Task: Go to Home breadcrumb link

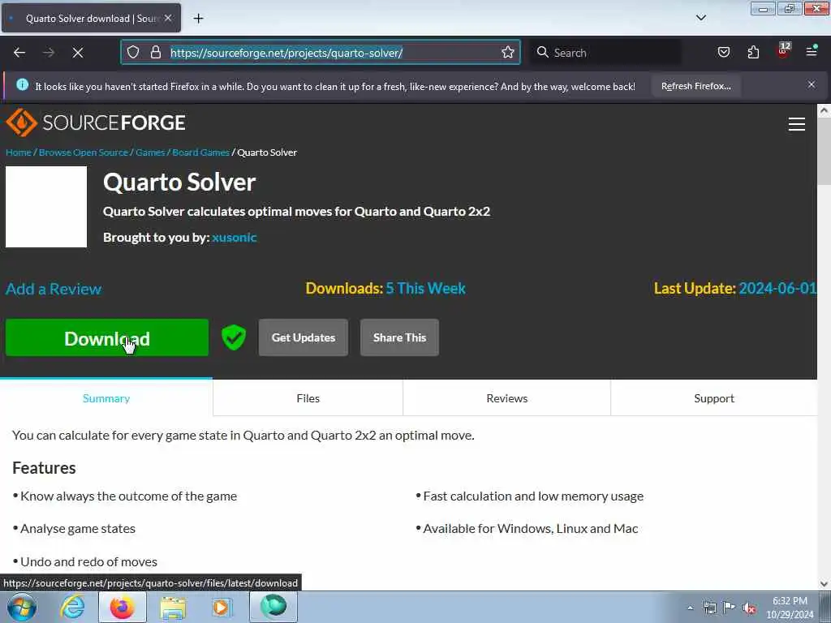Action: pyautogui.click(x=19, y=153)
